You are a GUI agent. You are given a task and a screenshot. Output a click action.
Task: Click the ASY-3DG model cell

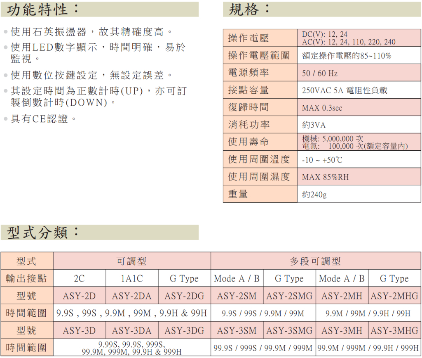tap(184, 331)
